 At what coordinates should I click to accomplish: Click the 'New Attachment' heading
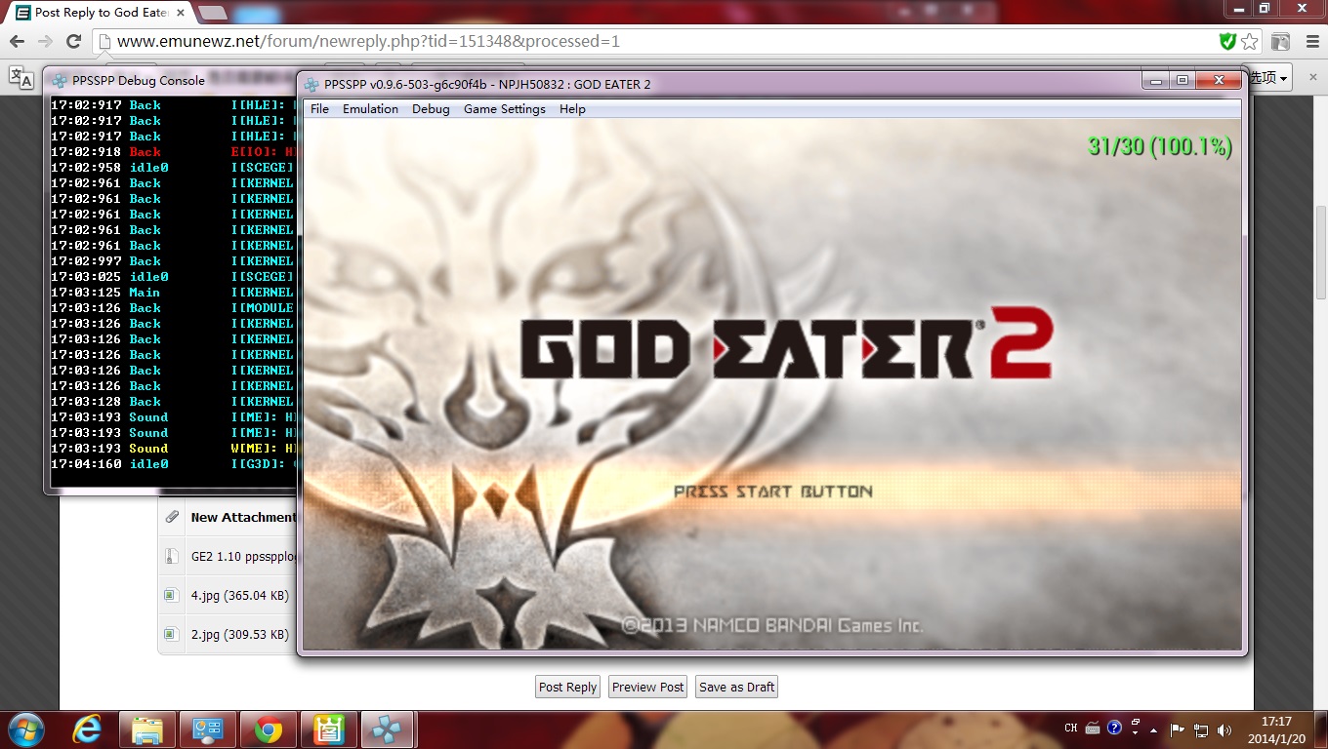coord(242,517)
